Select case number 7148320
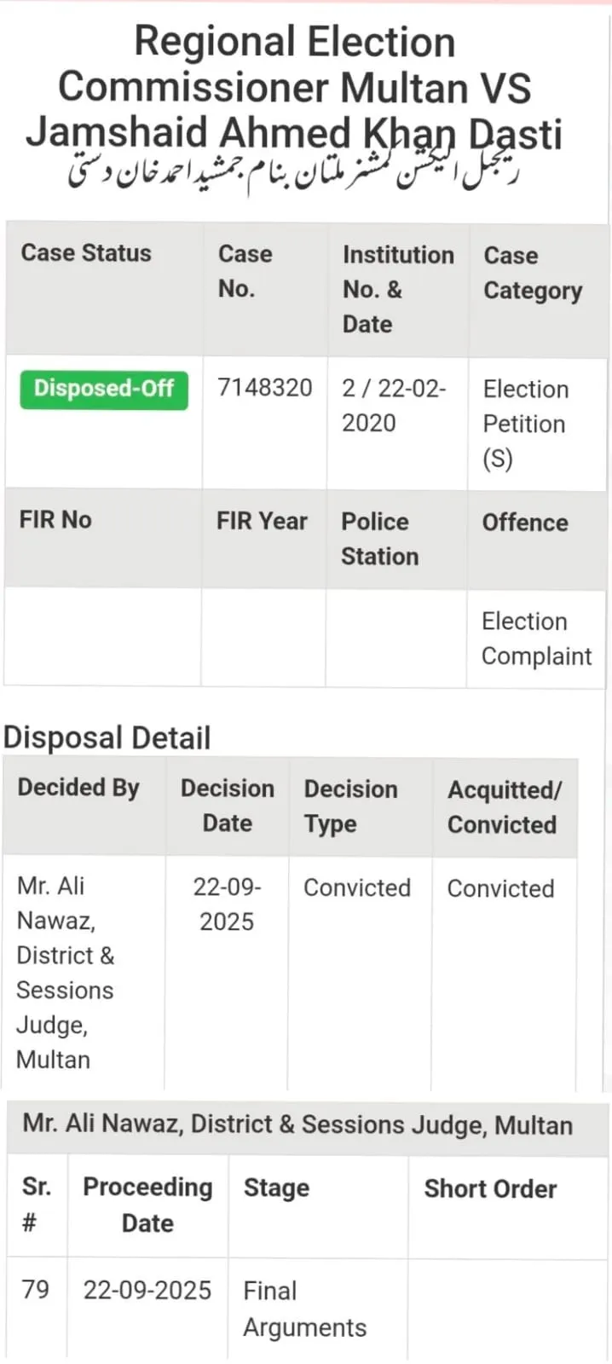This screenshot has height=1364, width=612. (265, 388)
